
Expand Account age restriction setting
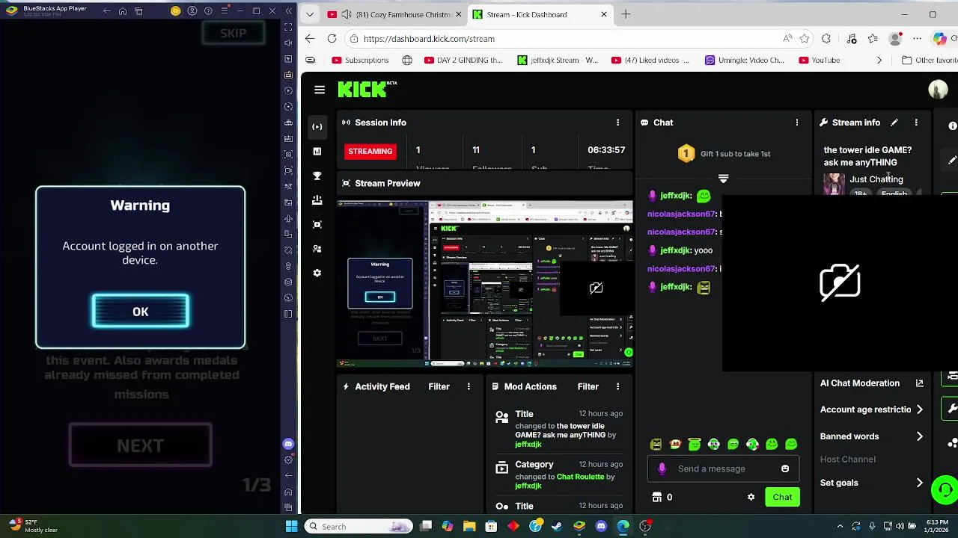point(872,409)
